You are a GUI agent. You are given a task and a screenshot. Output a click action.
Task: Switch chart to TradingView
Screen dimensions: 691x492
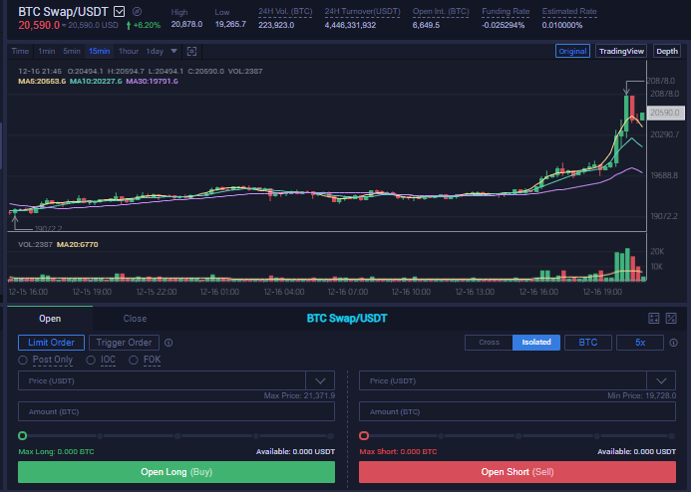[621, 51]
